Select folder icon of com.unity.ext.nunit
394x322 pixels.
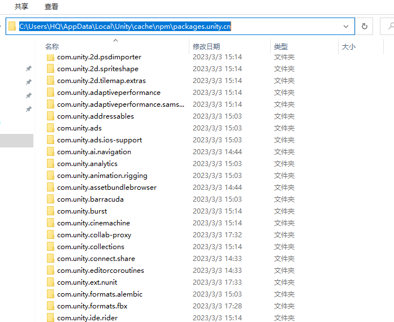pos(50,282)
